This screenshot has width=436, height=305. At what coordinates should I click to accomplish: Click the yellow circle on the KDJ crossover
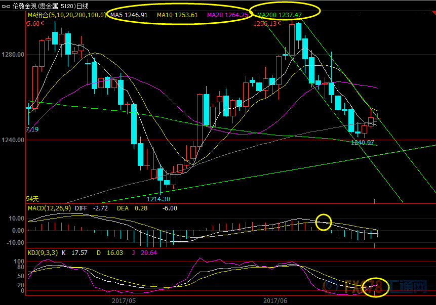(x=376, y=287)
